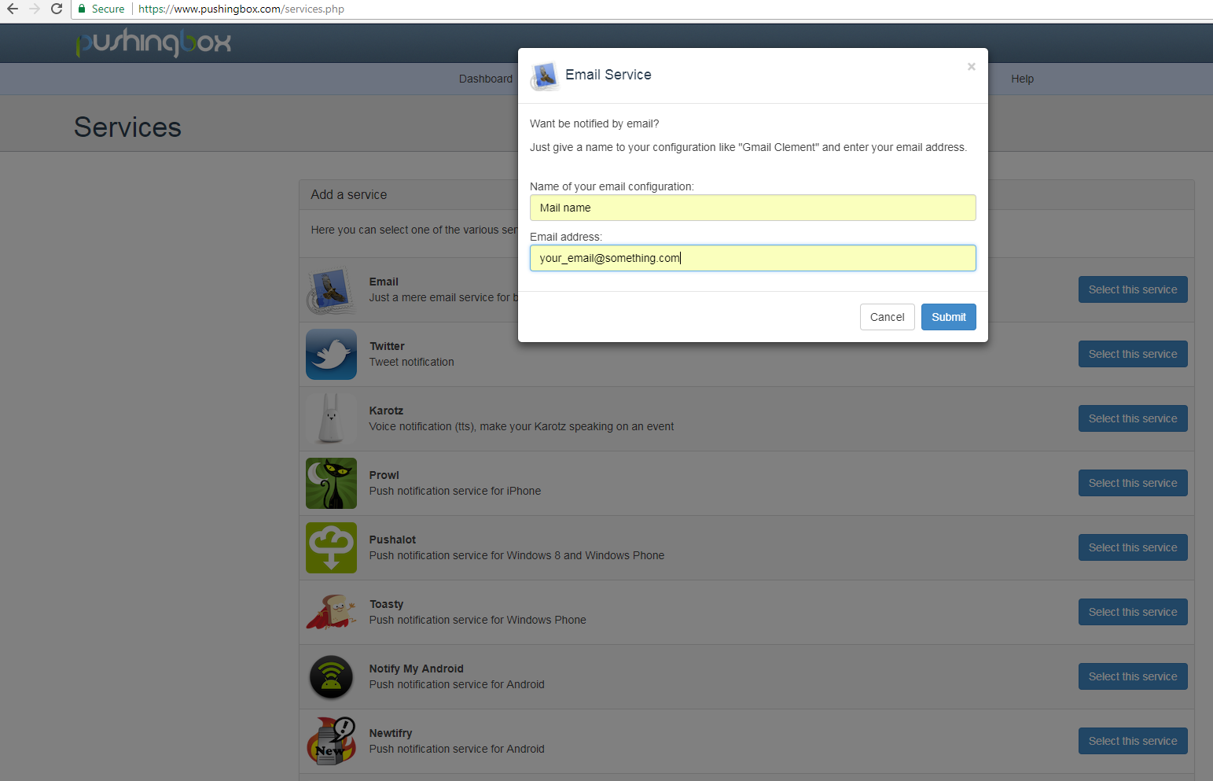1213x781 pixels.
Task: Click 'Tweet notification' description text
Action: 412,362
